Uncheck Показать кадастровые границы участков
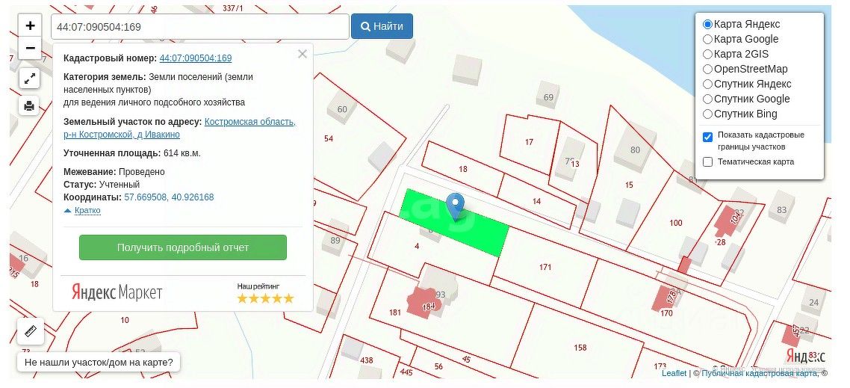 coord(707,137)
